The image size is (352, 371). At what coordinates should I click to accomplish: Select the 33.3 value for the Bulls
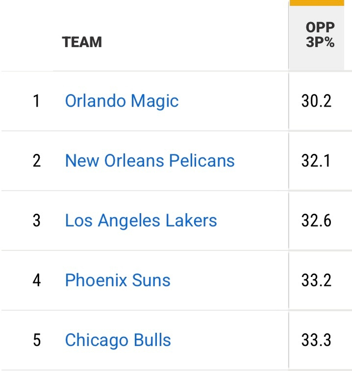click(x=316, y=340)
